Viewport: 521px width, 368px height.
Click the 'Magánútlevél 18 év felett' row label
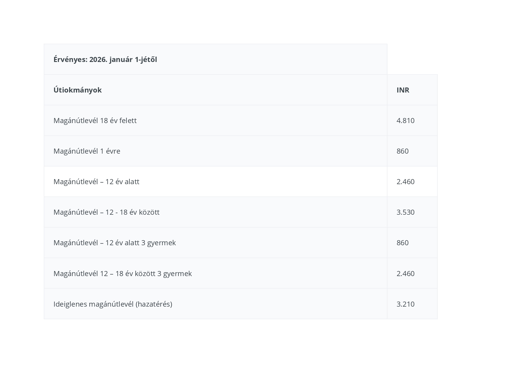click(x=95, y=121)
